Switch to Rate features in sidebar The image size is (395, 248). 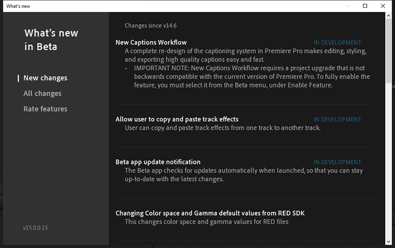click(45, 109)
